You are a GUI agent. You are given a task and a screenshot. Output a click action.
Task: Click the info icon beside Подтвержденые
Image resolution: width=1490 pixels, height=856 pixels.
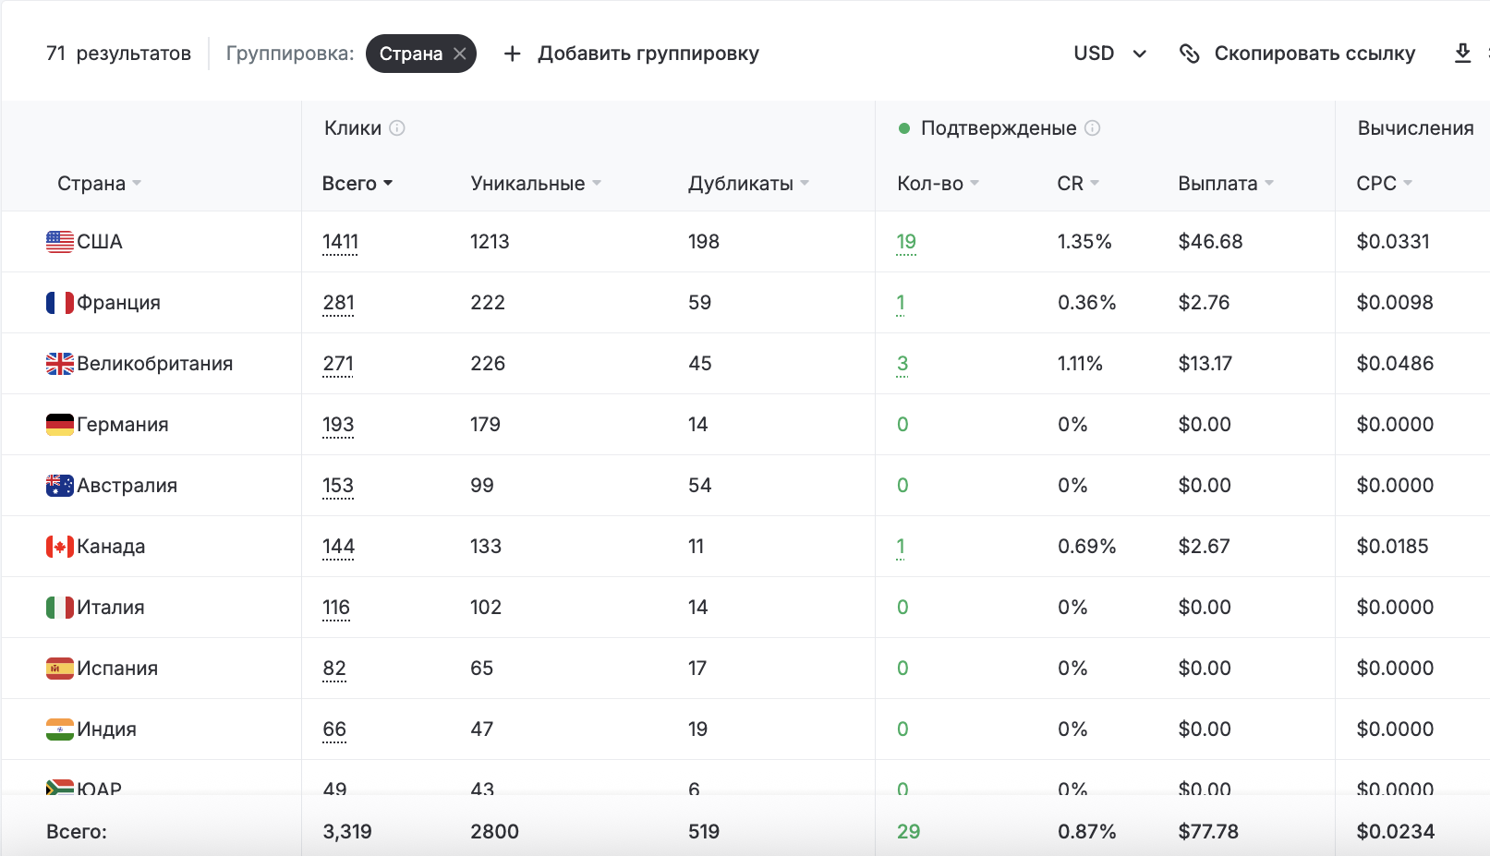(x=1093, y=128)
